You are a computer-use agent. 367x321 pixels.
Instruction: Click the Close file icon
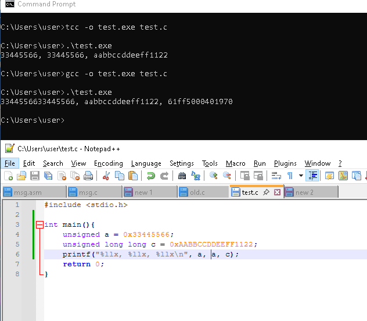pos(62,176)
